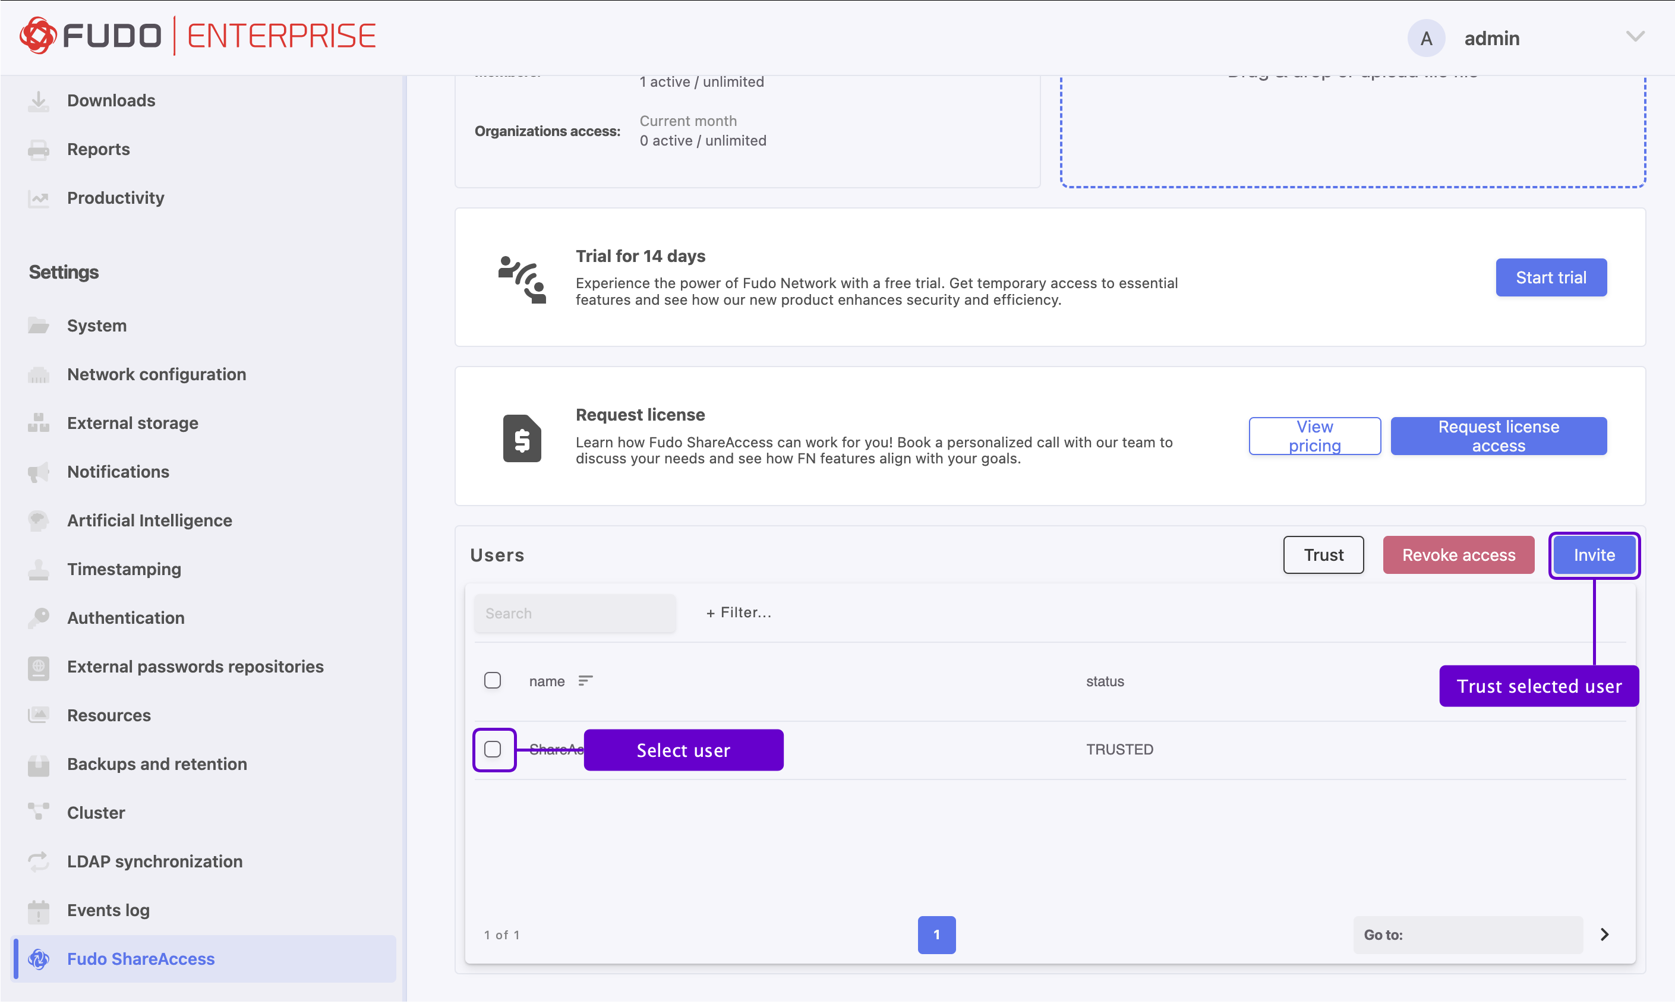This screenshot has width=1675, height=1007.
Task: Click the LDAP synchronization arrows icon
Action: [39, 862]
